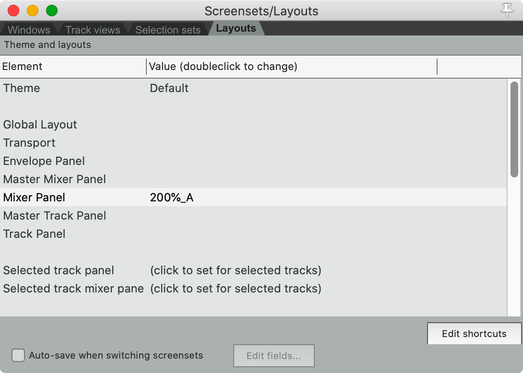Click the Edit shortcuts button
Screen dimensions: 523x373
(474, 334)
